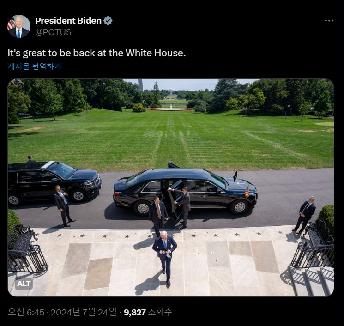Click the man in the blue suit walking up

click(165, 258)
